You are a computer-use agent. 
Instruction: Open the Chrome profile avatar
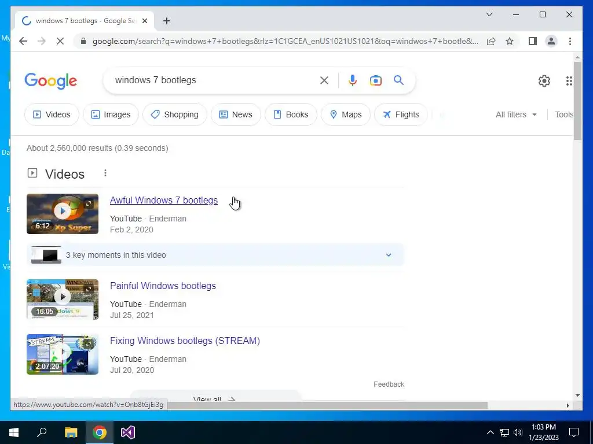tap(551, 41)
